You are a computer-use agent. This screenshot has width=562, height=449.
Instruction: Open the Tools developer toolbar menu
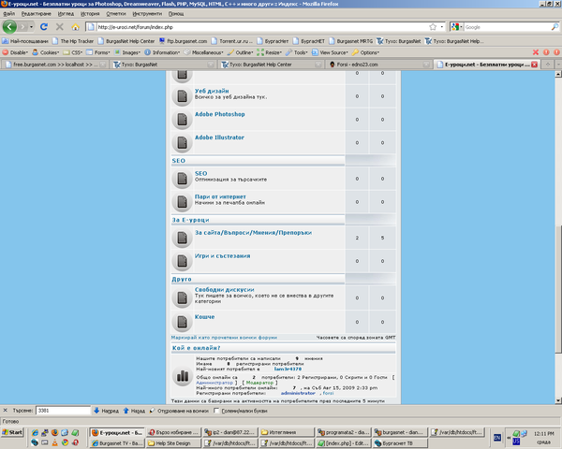point(297,52)
